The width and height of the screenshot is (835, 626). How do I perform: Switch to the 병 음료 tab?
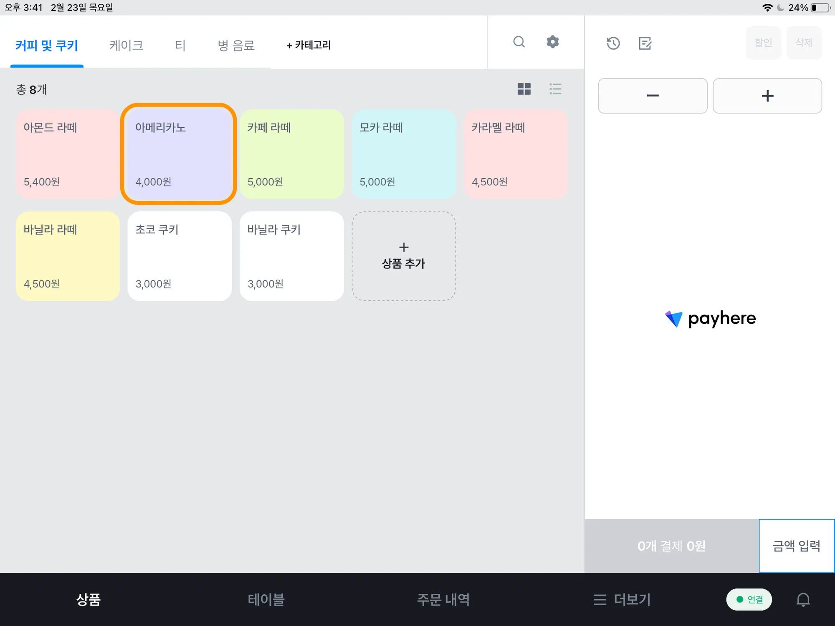click(236, 45)
